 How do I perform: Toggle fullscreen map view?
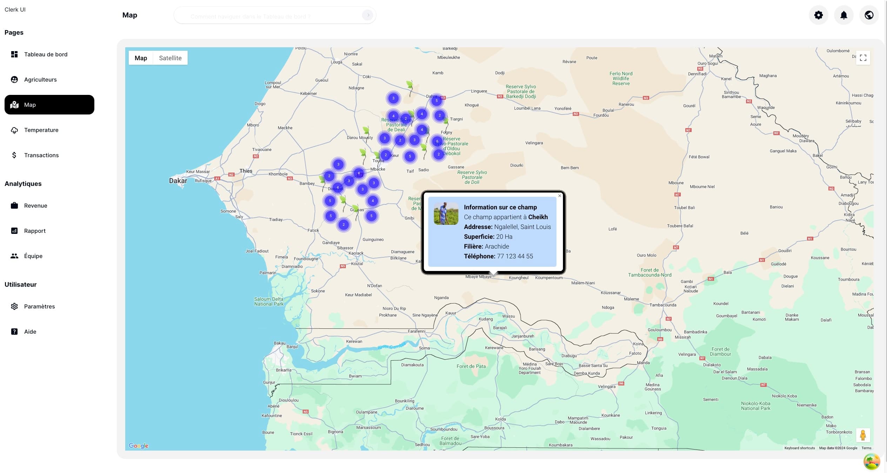863,58
